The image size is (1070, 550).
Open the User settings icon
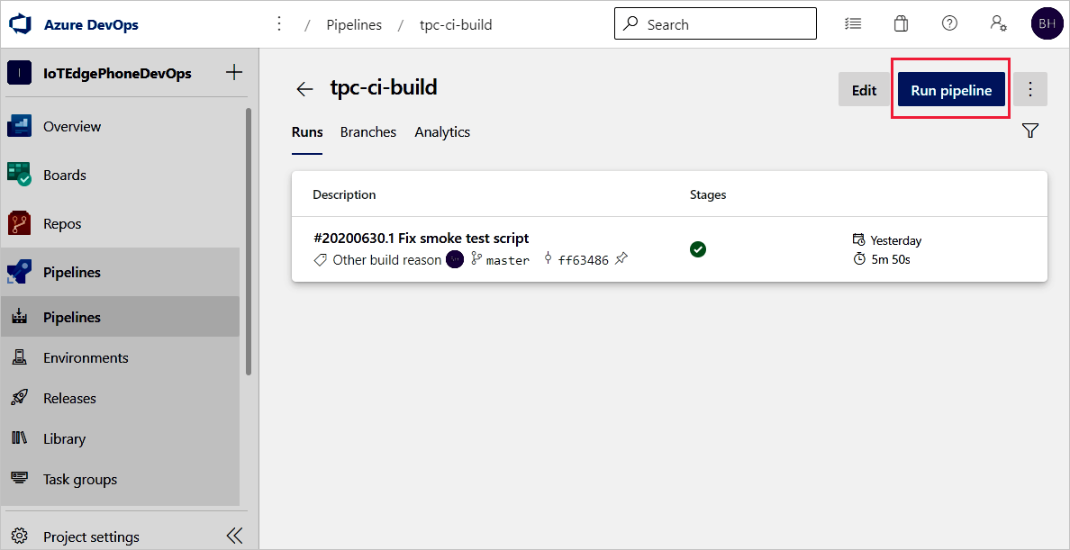coord(998,24)
